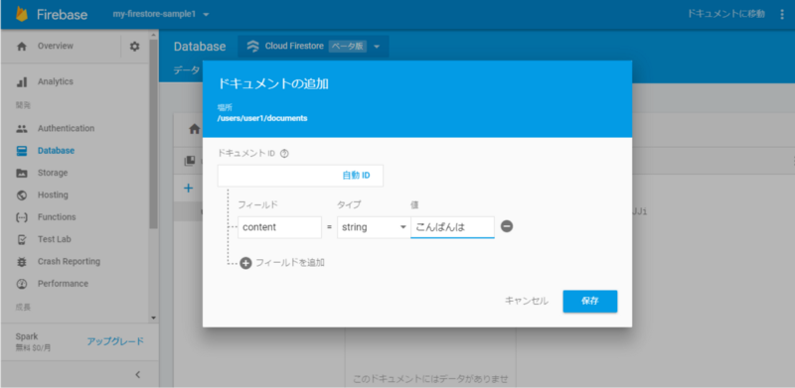Click the Database heading text
The image size is (795, 388).
[200, 47]
